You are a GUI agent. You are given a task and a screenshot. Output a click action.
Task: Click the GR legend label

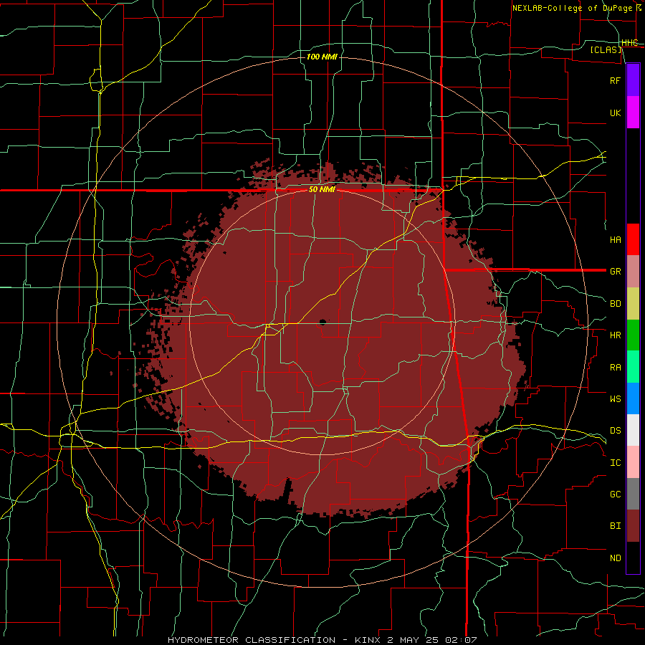point(616,272)
